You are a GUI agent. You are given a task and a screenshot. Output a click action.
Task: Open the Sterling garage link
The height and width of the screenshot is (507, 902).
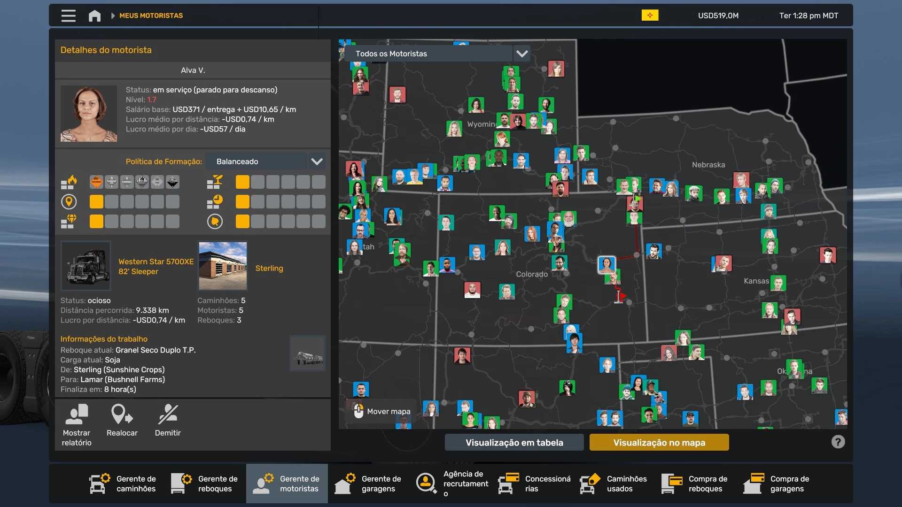coord(269,268)
